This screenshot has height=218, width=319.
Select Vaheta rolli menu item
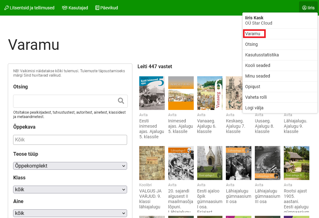pos(256,97)
